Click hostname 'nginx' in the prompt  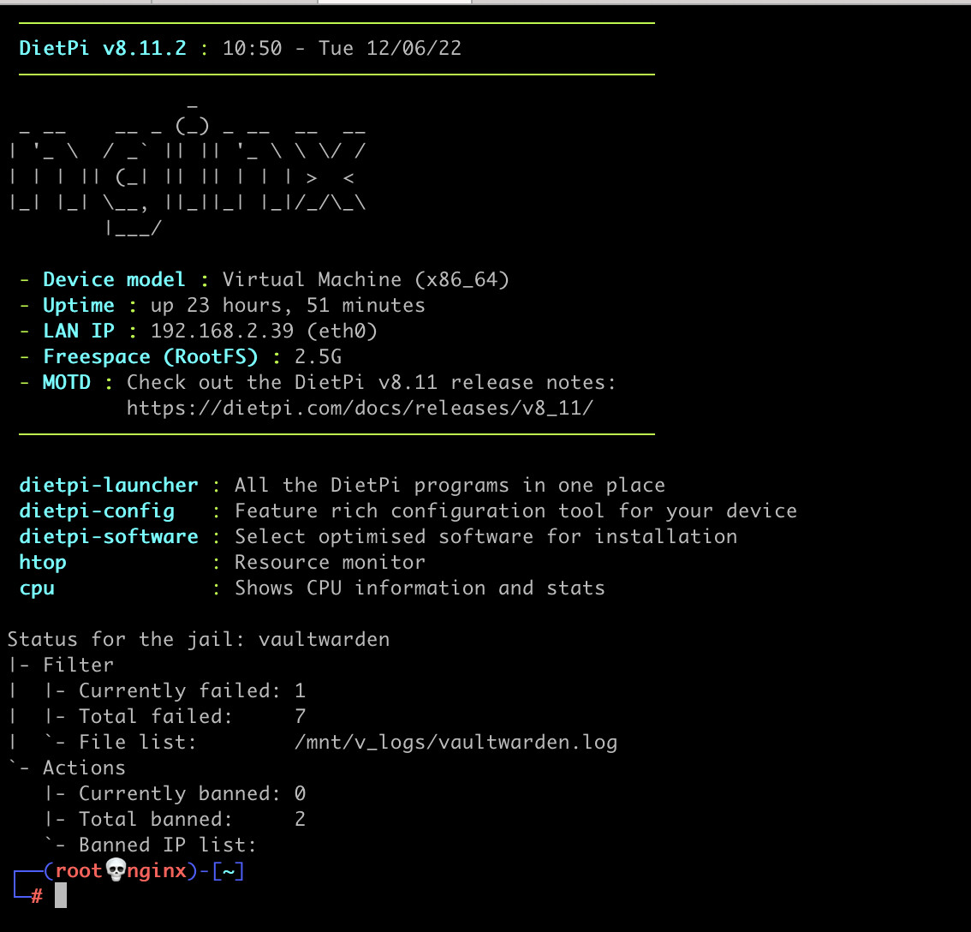[157, 870]
